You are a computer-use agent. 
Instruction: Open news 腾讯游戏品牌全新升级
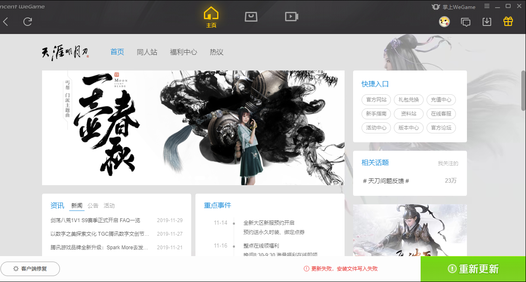click(99, 248)
